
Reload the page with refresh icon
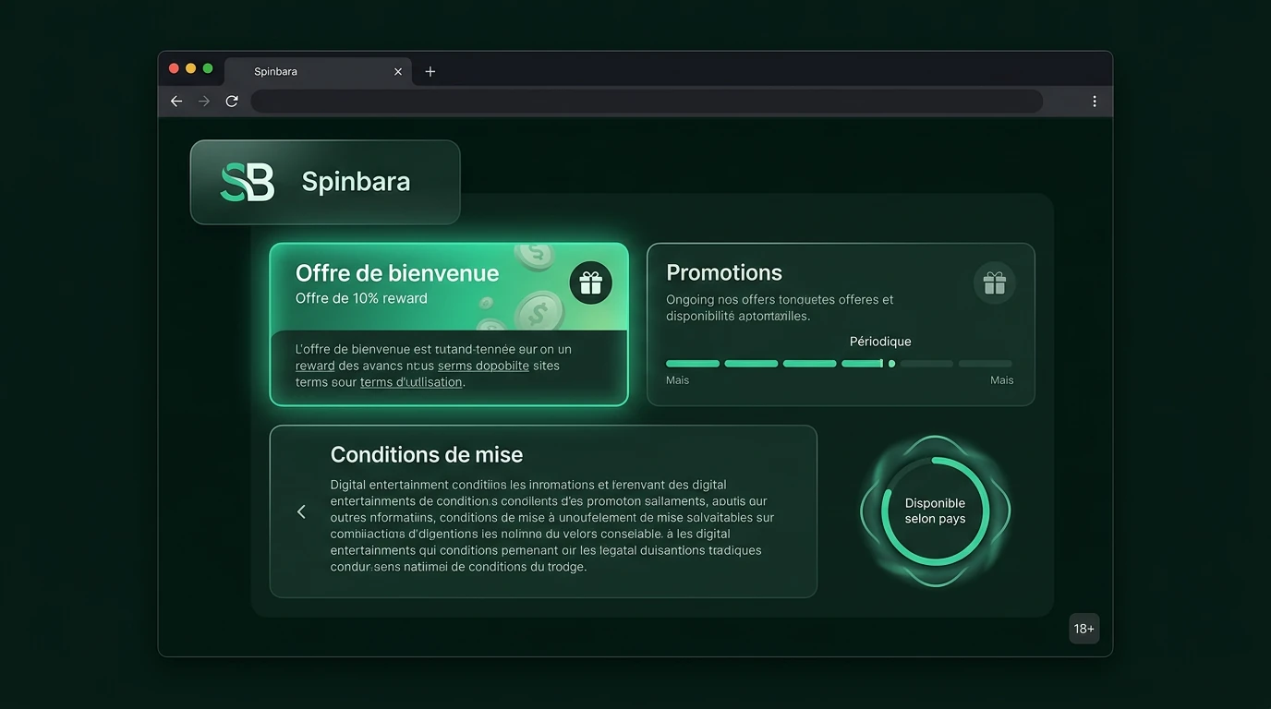[x=232, y=102]
